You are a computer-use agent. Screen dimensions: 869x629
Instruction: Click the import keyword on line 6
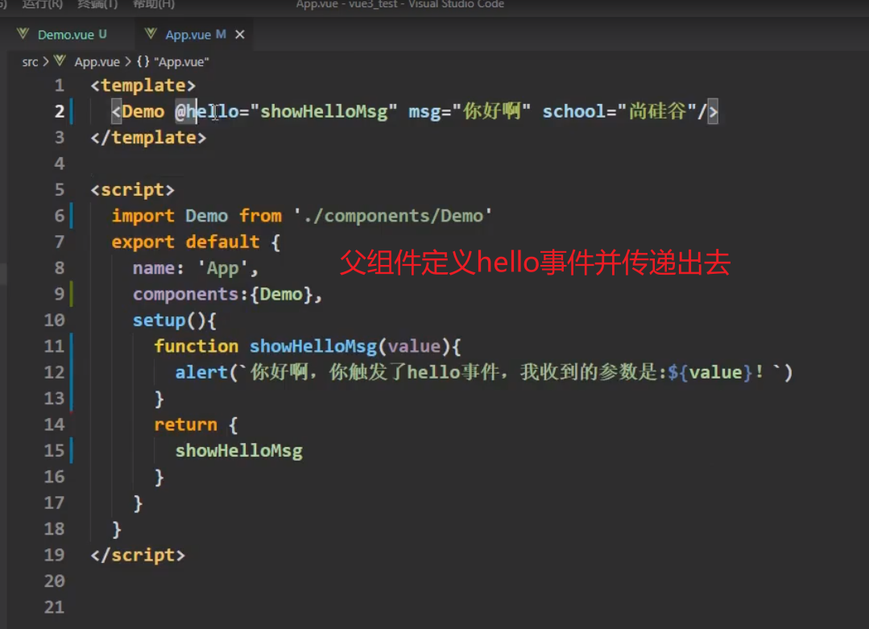tap(143, 216)
